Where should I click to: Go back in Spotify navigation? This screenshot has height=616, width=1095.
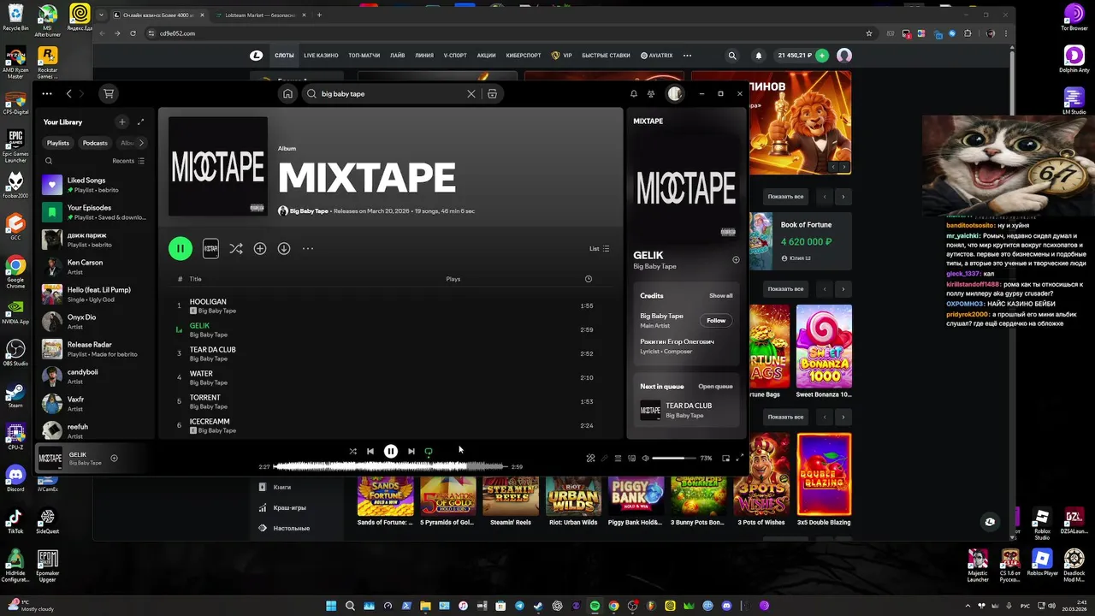[70, 93]
